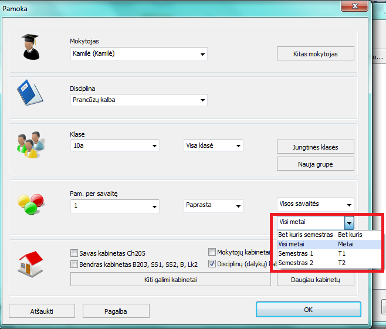Confirm the lesson with OK button
The height and width of the screenshot is (329, 386).
[307, 310]
